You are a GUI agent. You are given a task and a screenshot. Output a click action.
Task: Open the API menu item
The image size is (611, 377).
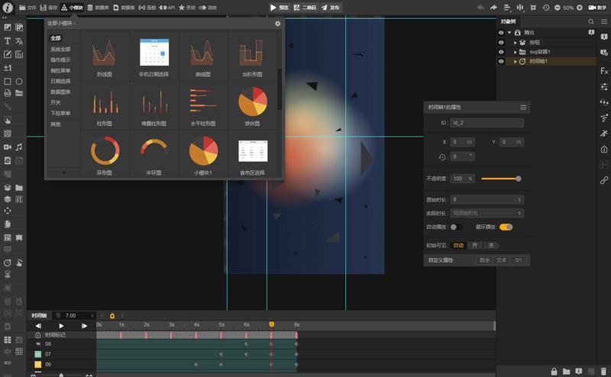pos(166,8)
